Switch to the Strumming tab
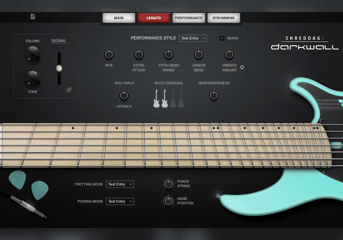Image resolution: width=343 pixels, height=240 pixels. point(224,18)
